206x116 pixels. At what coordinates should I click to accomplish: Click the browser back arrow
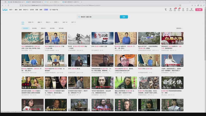pyautogui.click(x=3, y=5)
